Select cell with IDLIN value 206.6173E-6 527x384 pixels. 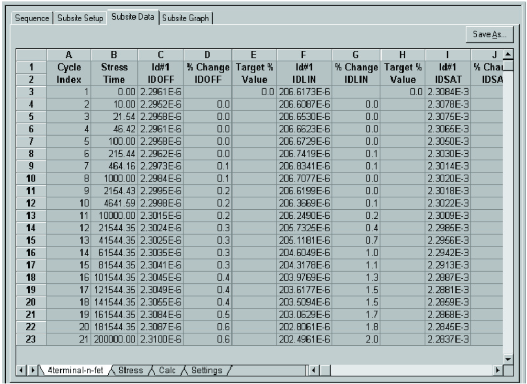coord(303,90)
